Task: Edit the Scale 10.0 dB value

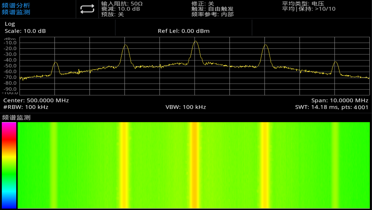Action: pyautogui.click(x=25, y=31)
